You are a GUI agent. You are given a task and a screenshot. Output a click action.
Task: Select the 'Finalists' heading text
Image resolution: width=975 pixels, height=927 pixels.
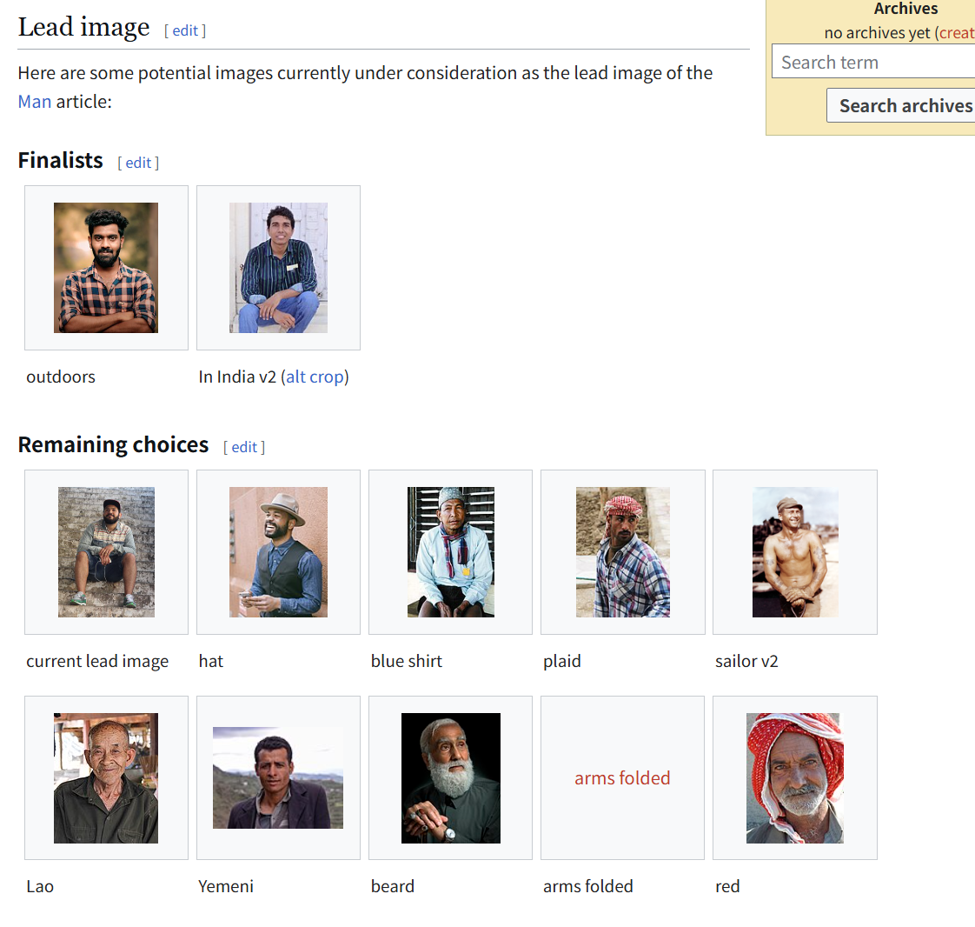[60, 161]
